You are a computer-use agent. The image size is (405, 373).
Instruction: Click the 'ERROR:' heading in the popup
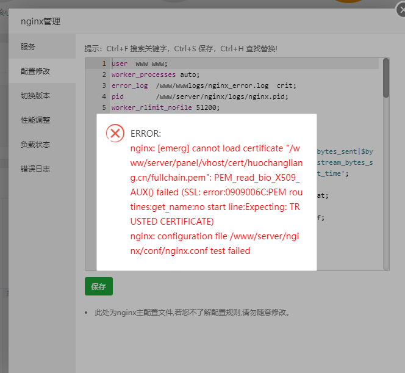[146, 134]
